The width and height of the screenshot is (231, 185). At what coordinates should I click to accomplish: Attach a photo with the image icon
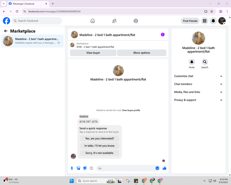tap(79, 168)
